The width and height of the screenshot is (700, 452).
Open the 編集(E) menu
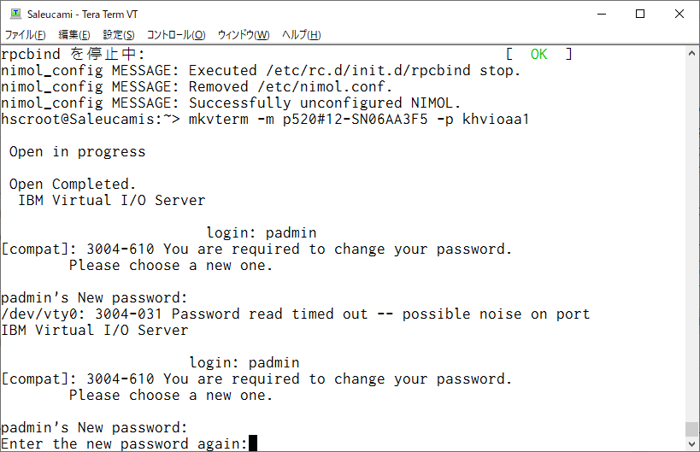tap(74, 35)
